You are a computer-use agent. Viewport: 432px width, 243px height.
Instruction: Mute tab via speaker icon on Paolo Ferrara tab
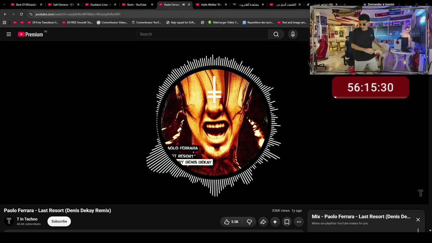[184, 5]
